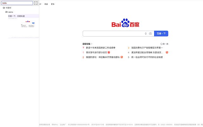
Task: Click the bookmark search field containing "baidu"
Action: [x=17, y=3]
